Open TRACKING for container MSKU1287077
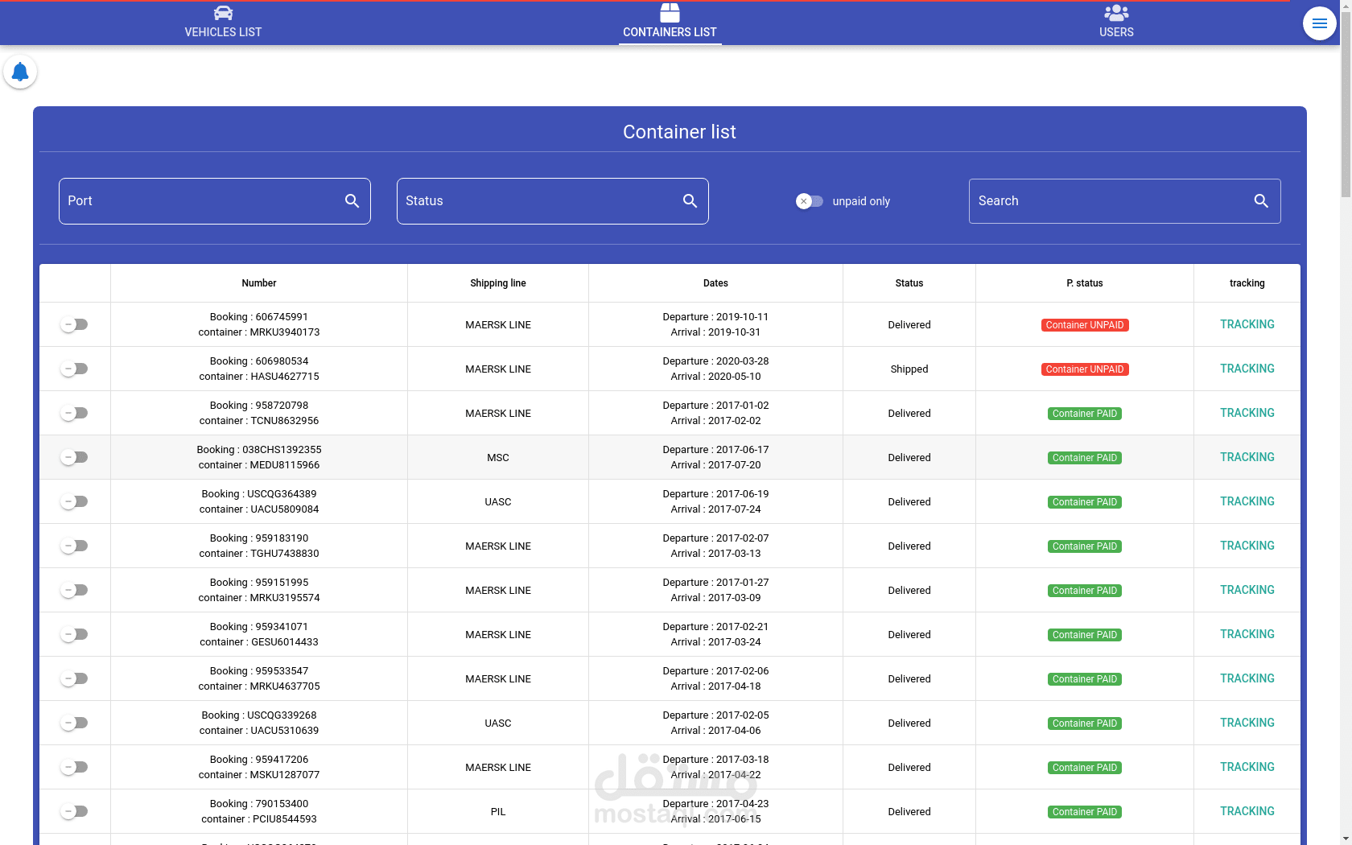1352x845 pixels. click(x=1247, y=767)
